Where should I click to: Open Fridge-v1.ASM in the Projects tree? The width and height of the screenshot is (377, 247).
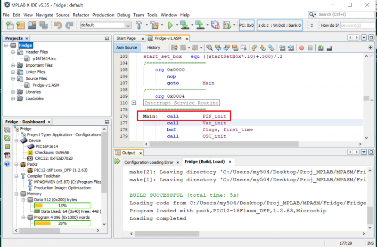coord(45,85)
